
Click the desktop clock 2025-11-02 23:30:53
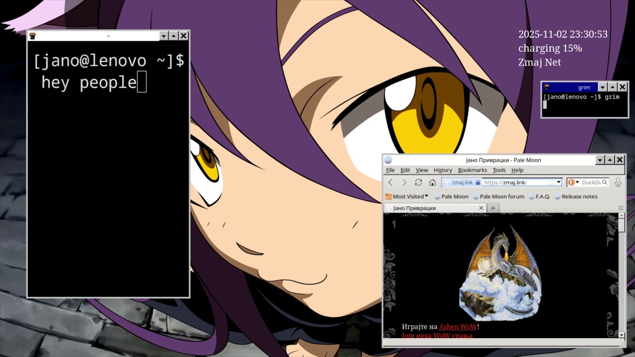(x=563, y=34)
